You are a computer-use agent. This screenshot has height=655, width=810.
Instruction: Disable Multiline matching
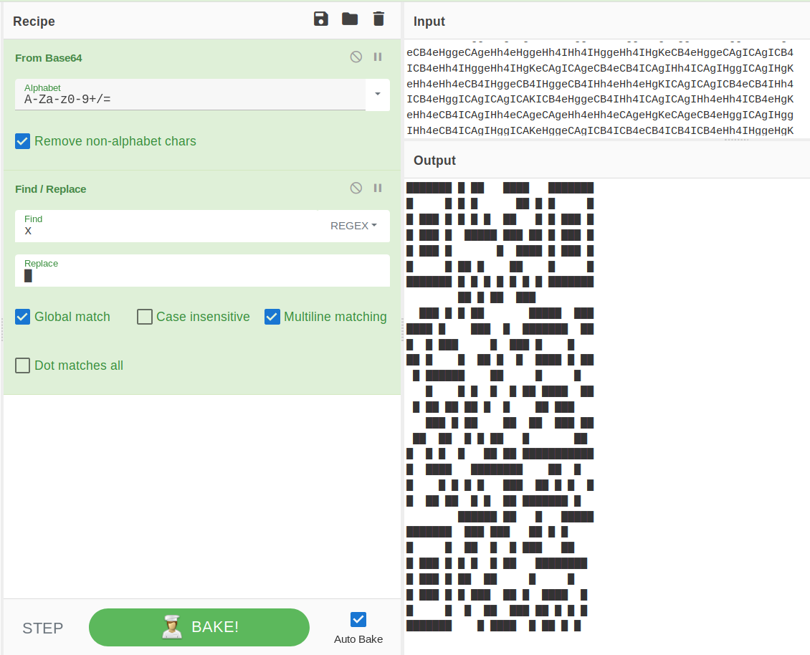click(272, 317)
